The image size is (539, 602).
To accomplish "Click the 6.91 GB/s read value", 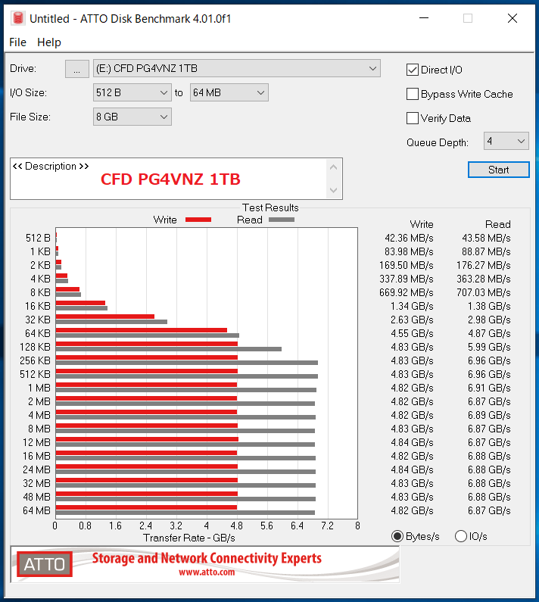I will pyautogui.click(x=489, y=388).
